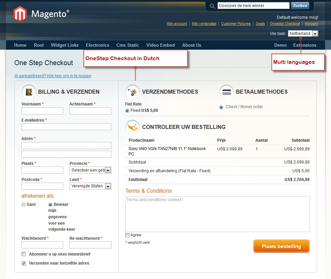Click the search magnifier icon
331x279 pixels.
(x=212, y=6)
